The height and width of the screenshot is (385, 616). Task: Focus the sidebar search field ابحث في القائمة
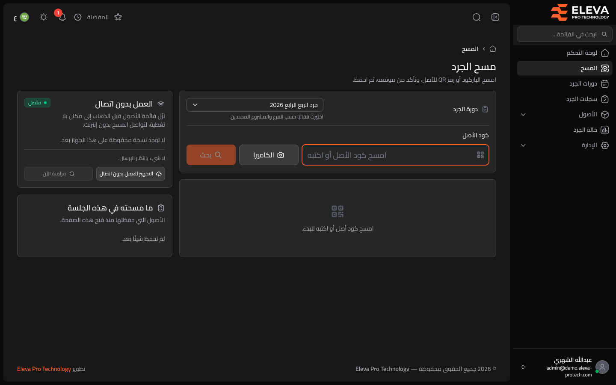tap(565, 34)
